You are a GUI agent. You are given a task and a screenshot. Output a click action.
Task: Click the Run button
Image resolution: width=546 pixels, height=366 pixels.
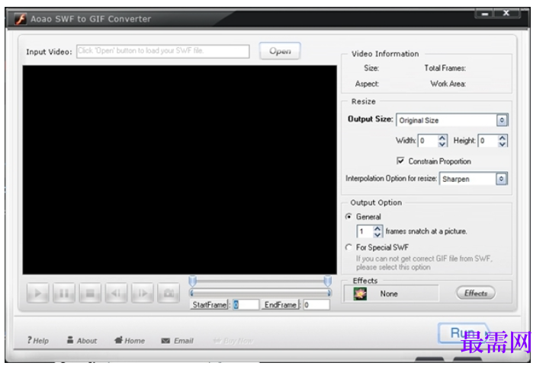[x=462, y=333]
